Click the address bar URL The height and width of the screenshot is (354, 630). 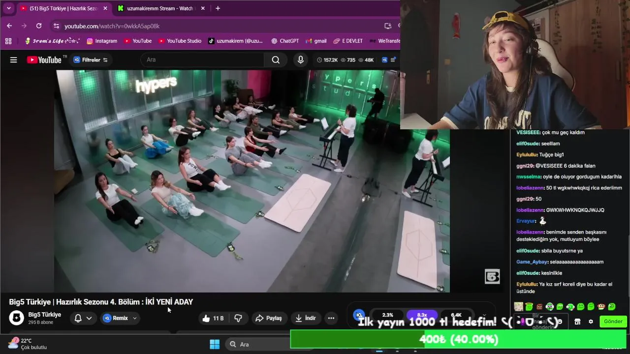click(x=112, y=26)
